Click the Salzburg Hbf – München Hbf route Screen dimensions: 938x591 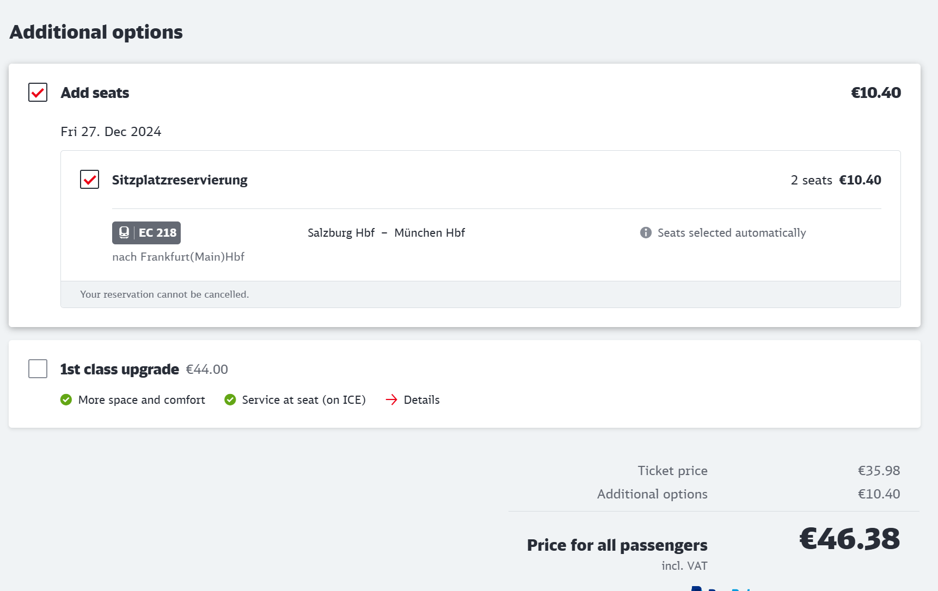[x=386, y=232]
